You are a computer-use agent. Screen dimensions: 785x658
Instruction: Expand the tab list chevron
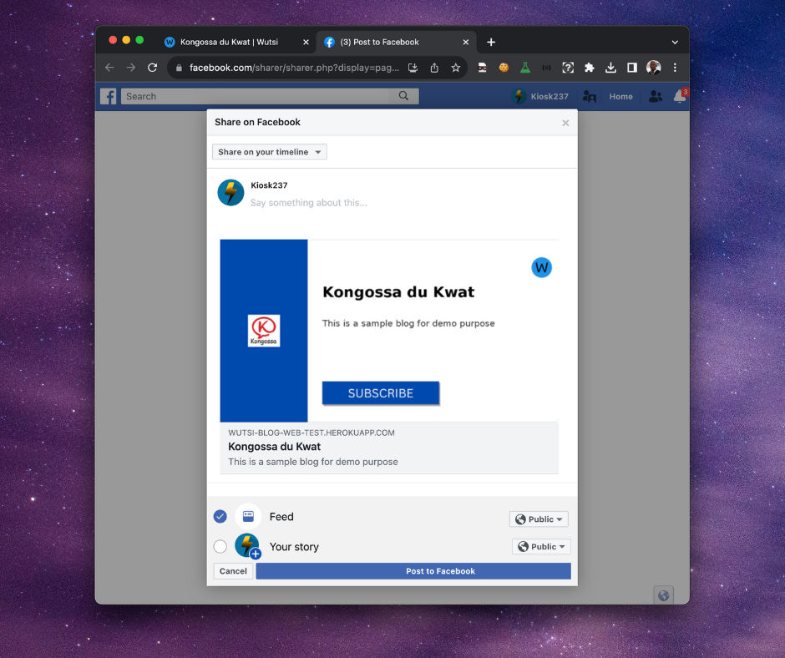pos(675,43)
